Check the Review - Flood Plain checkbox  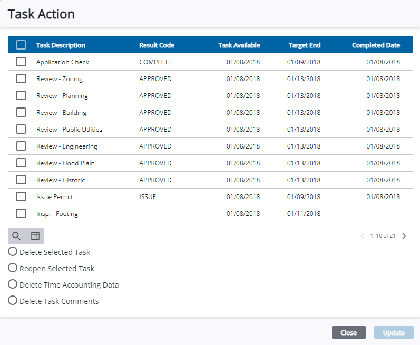21,163
